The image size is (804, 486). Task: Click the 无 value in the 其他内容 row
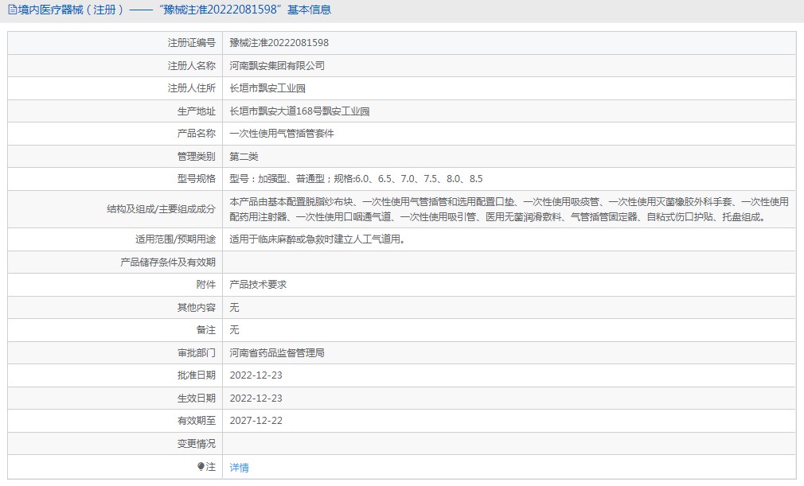[234, 307]
